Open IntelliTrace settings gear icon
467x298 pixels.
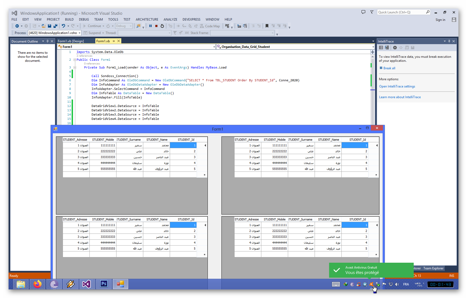click(395, 48)
